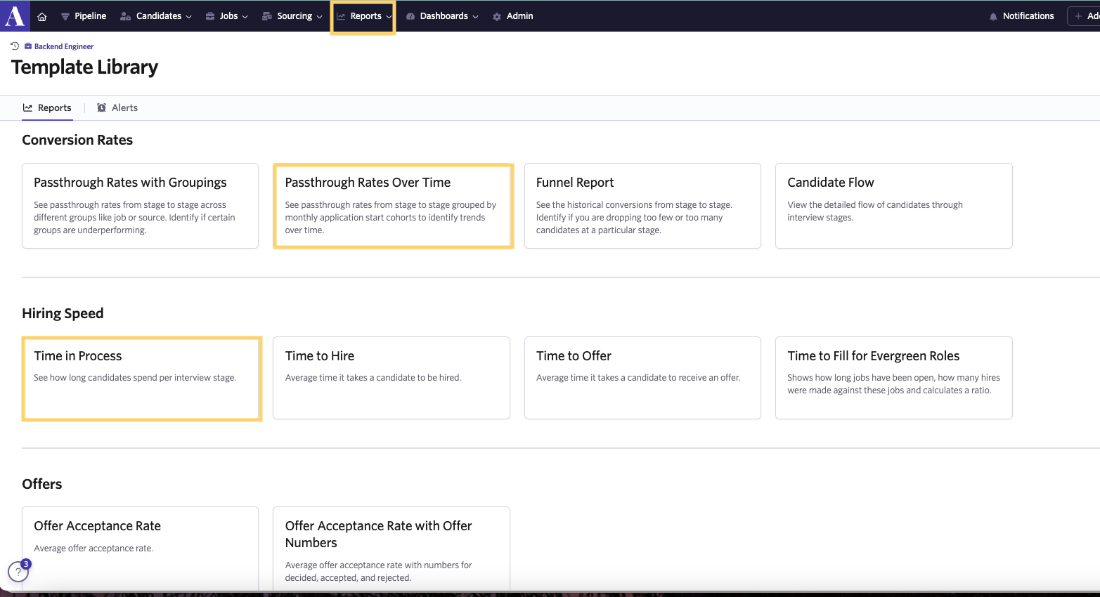The width and height of the screenshot is (1100, 597).
Task: Open the Time in Process template
Action: (x=141, y=379)
